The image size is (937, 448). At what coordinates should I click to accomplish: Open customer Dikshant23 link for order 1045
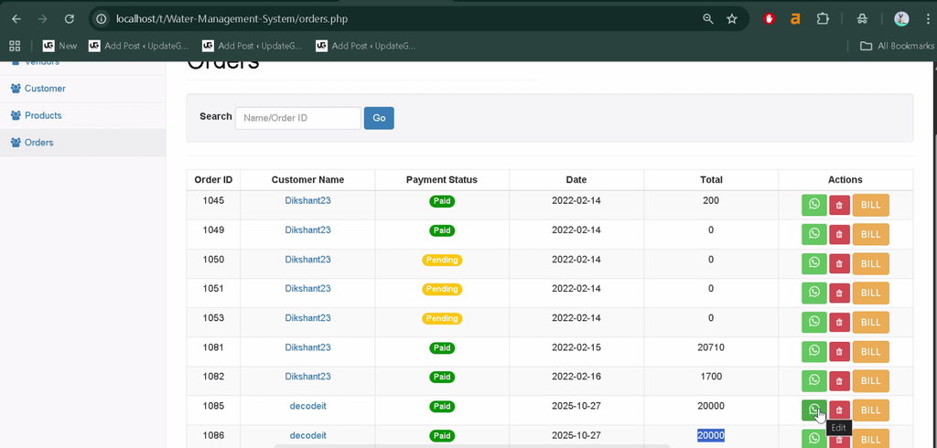(x=307, y=201)
